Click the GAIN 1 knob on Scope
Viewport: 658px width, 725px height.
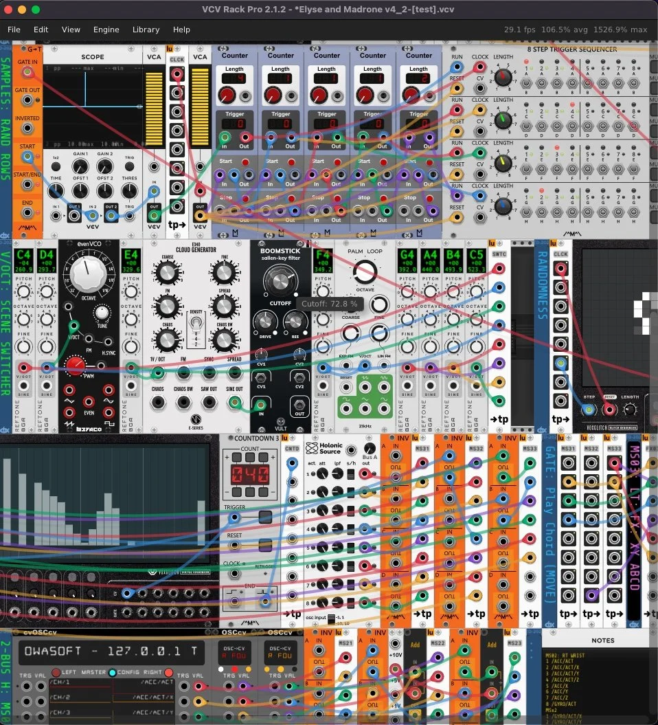[x=80, y=166]
